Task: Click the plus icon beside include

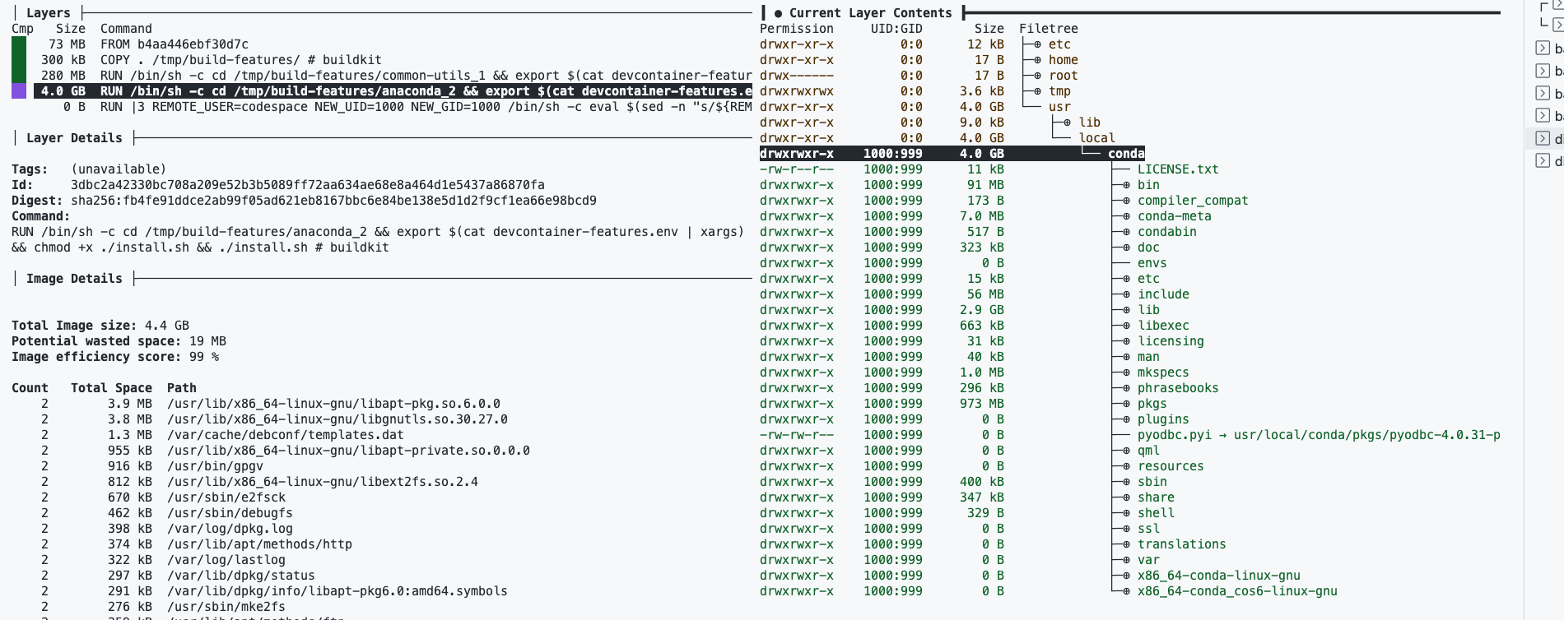Action: 1126,294
